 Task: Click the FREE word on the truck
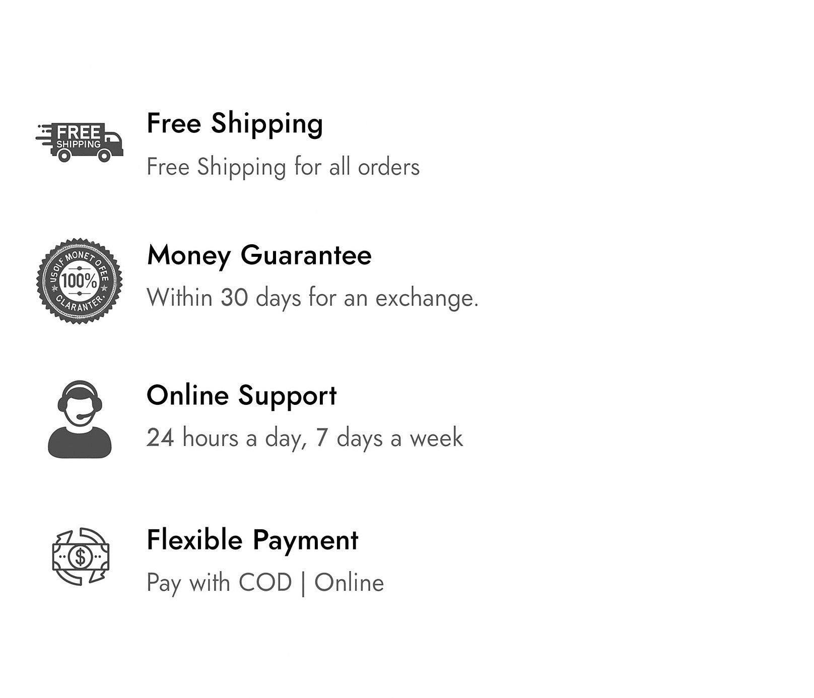click(79, 132)
